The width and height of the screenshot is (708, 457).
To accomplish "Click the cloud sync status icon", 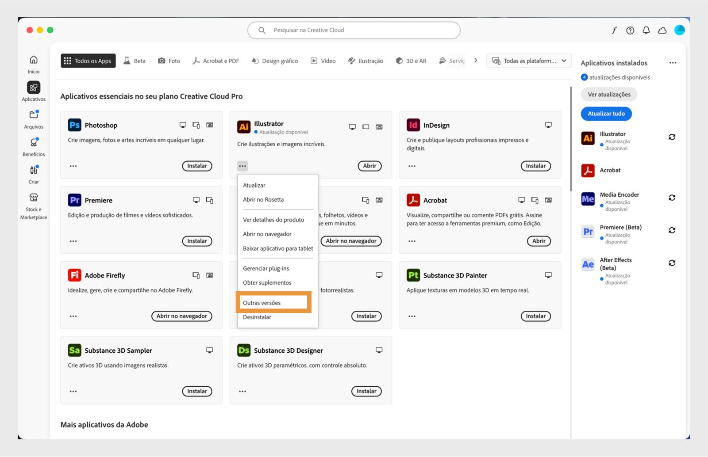I will tap(662, 30).
